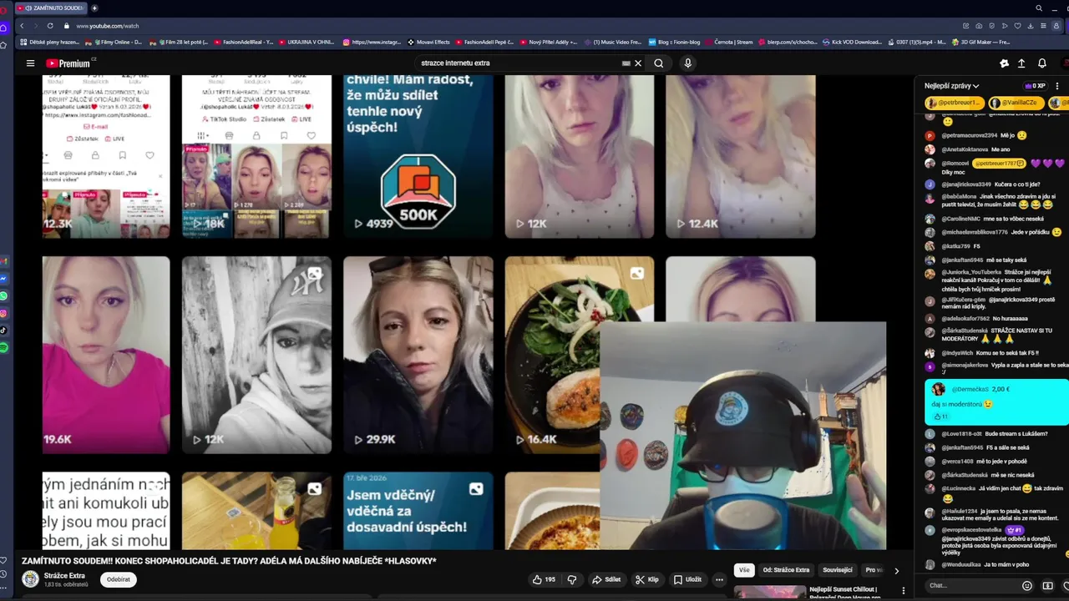This screenshot has width=1069, height=601.
Task: Select the 'Související' filter chip
Action: pyautogui.click(x=838, y=570)
